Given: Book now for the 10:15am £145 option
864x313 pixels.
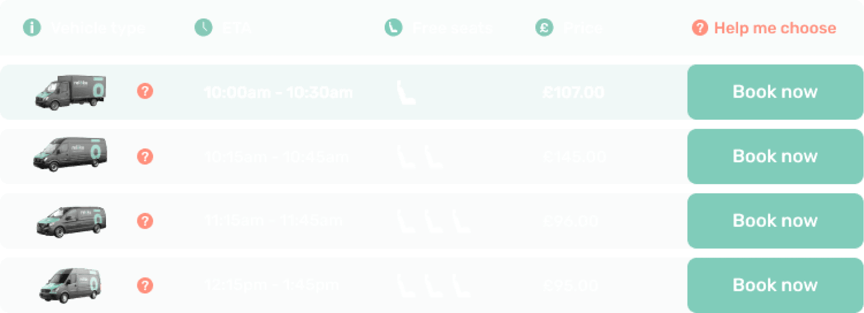Looking at the screenshot, I should tap(775, 156).
